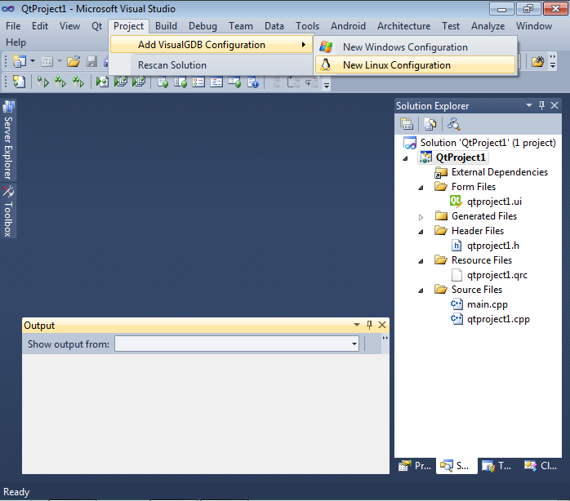Viewport: 570px width, 501px height.
Task: Select Add VisualGDB Configuration submenu
Action: click(x=212, y=45)
